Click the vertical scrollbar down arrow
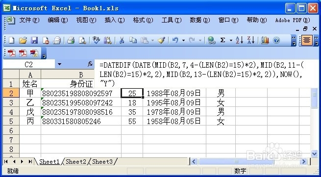Image resolution: width=321 pixels, height=177 pixels. pos(314,153)
